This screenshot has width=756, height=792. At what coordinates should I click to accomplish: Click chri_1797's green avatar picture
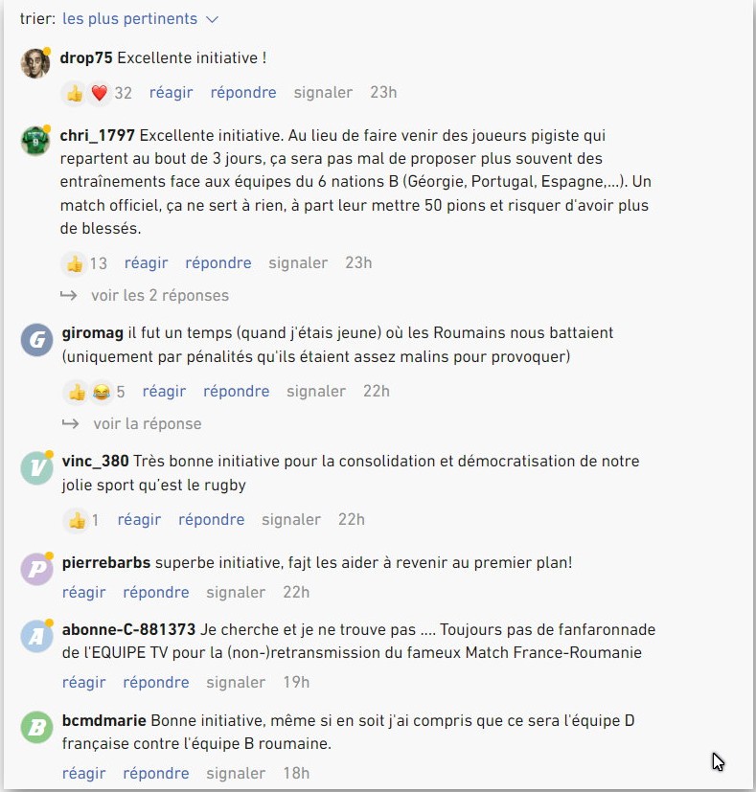pos(35,140)
